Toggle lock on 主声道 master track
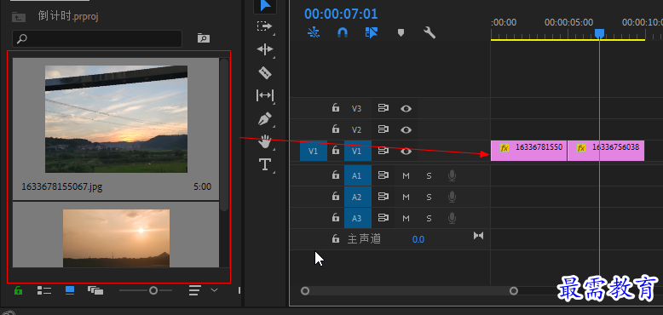The image size is (663, 315). (335, 239)
